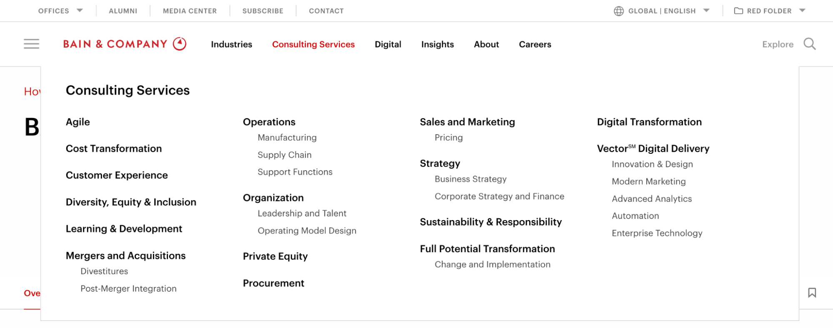The image size is (833, 328).
Task: Click the Bain & Company logo
Action: tap(125, 44)
